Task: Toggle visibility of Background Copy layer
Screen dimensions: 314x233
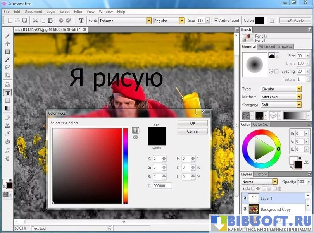Action: coord(245,209)
